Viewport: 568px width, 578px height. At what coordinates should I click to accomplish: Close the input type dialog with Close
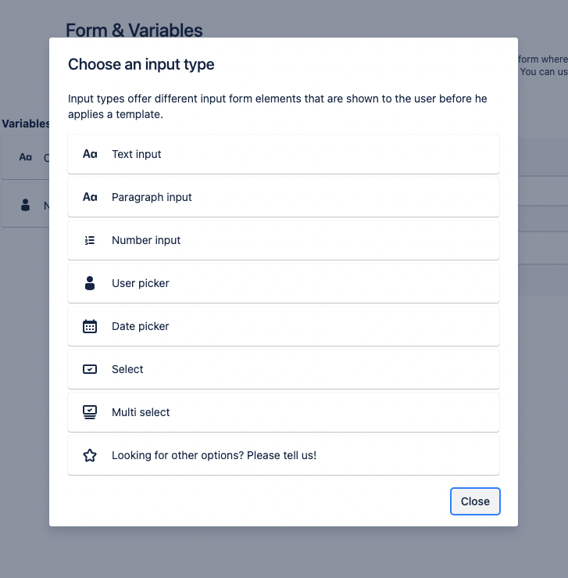tap(475, 501)
